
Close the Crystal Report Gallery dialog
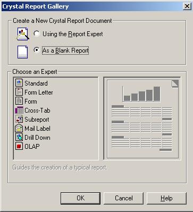187,6
